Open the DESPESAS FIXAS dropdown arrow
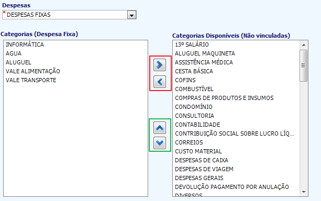The width and height of the screenshot is (321, 201). point(131,15)
